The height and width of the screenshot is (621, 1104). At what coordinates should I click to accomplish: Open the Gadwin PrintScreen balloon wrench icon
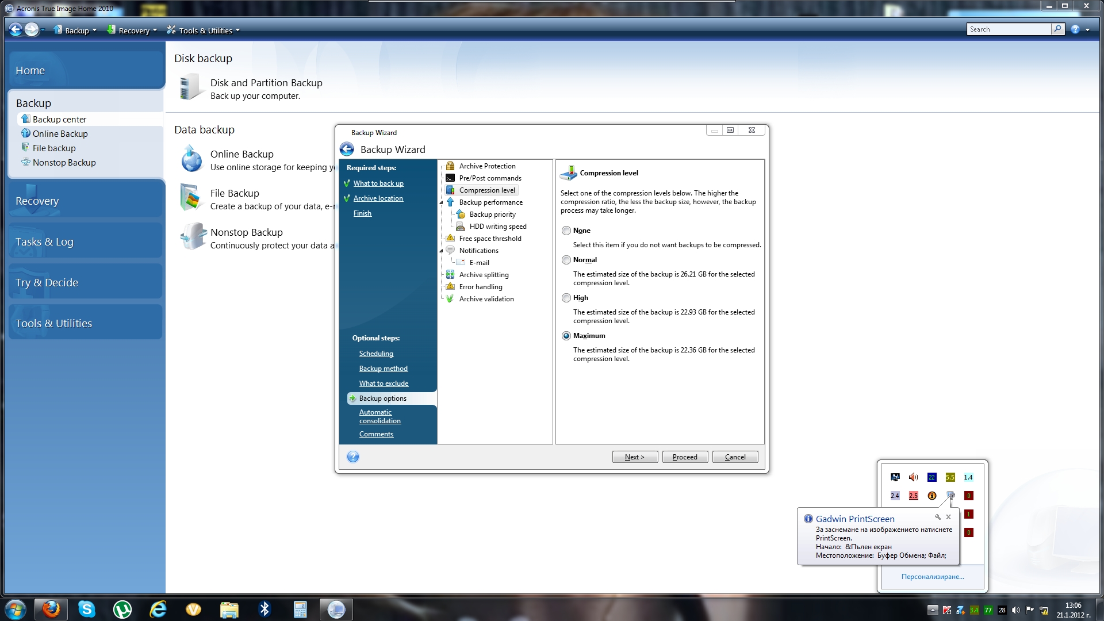(x=938, y=517)
